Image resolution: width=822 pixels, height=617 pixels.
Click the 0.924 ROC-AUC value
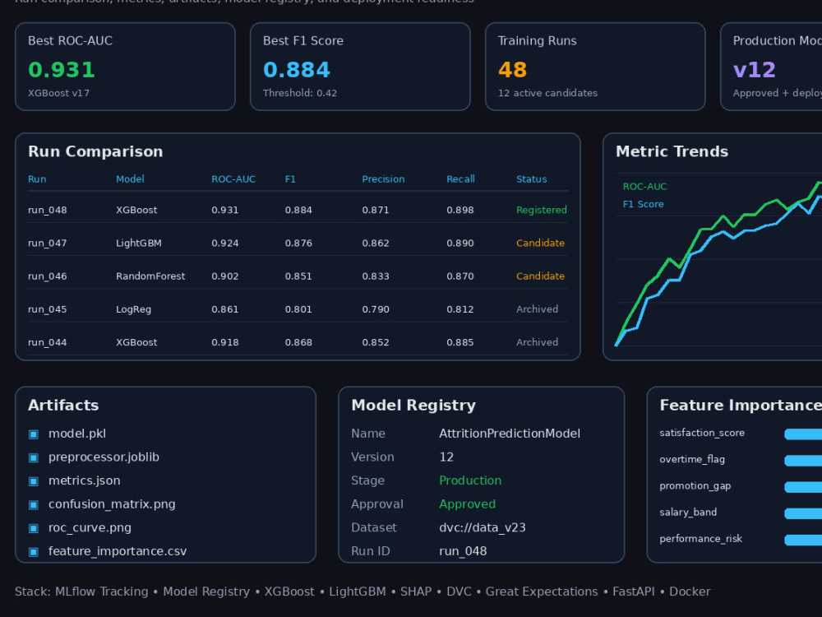point(225,243)
